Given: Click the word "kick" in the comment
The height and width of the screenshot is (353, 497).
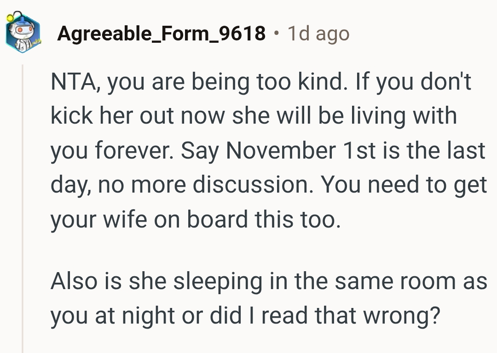Looking at the screenshot, I should [x=66, y=117].
